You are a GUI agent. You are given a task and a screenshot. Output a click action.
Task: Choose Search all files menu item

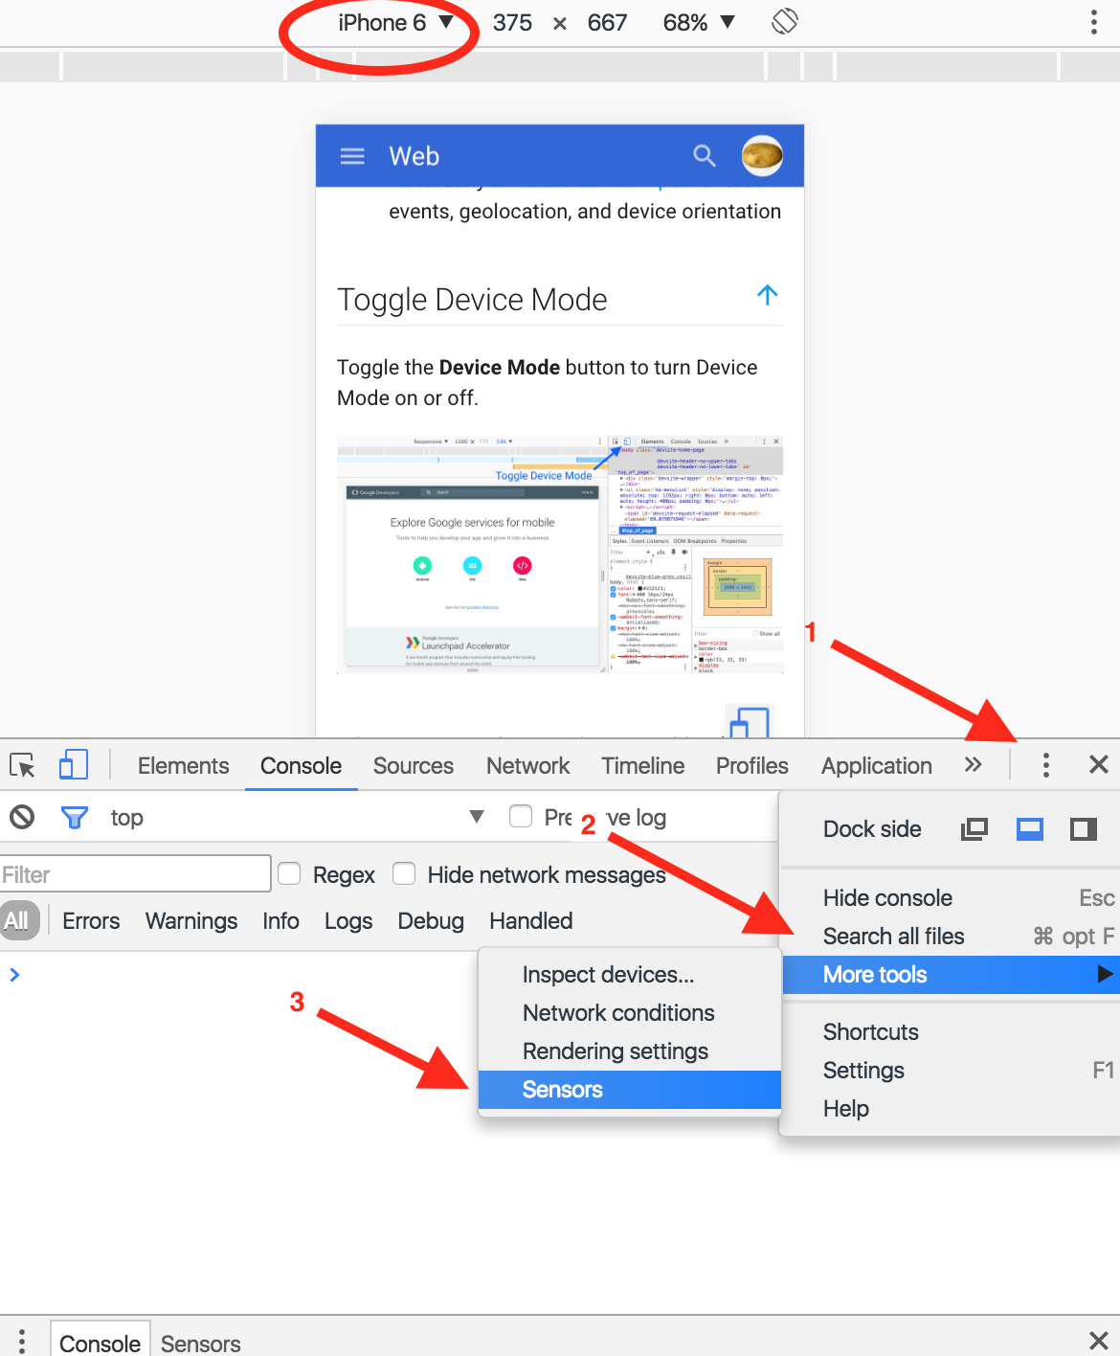(951, 937)
